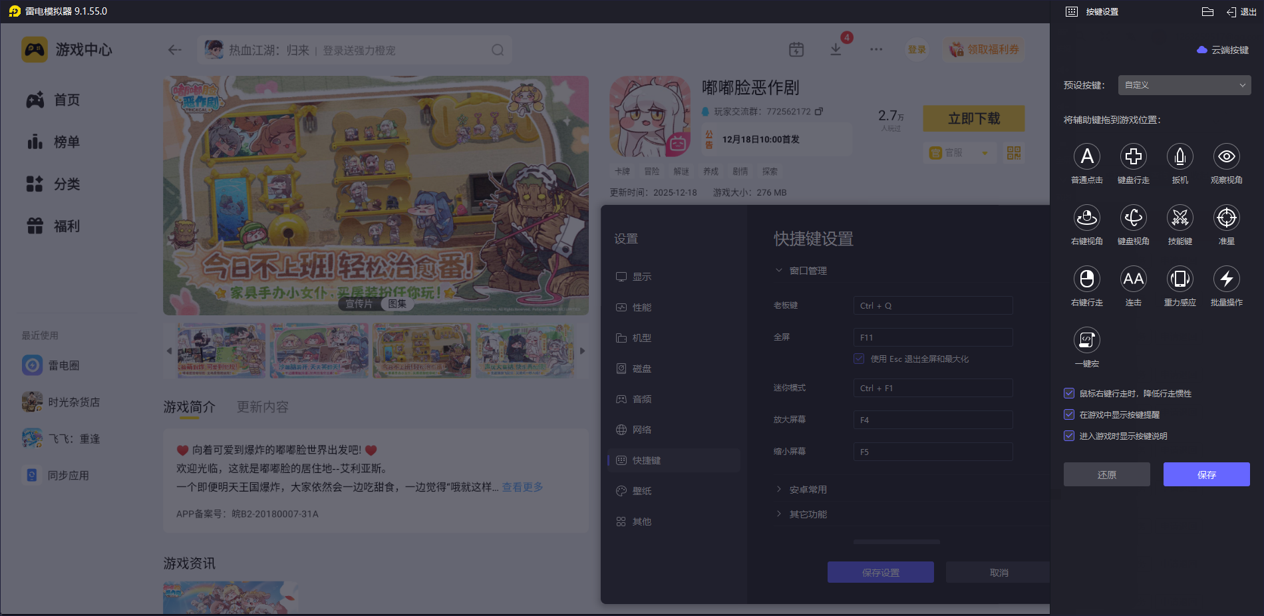The height and width of the screenshot is (616, 1264).
Task: Click the 迷你模式 shortcut field
Action: coord(933,388)
